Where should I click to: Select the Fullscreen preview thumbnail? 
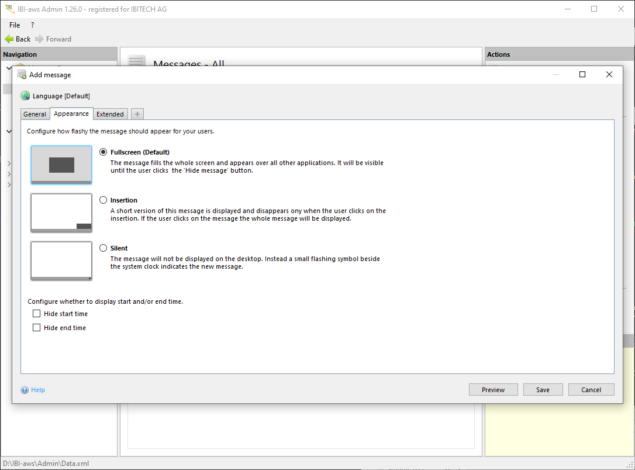pos(61,165)
